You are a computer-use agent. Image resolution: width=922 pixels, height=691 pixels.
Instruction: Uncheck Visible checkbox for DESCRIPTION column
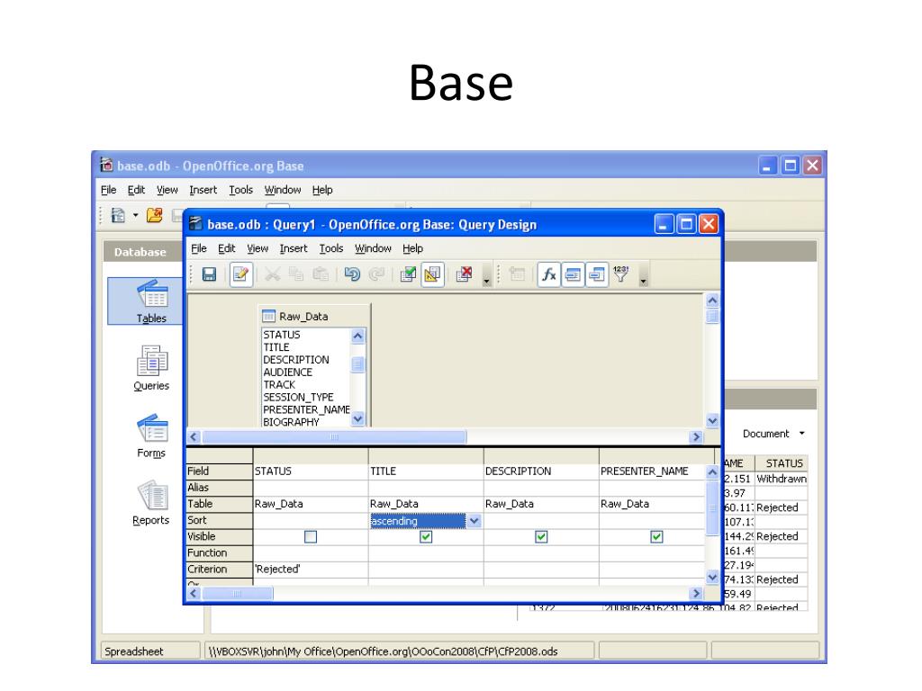(541, 537)
